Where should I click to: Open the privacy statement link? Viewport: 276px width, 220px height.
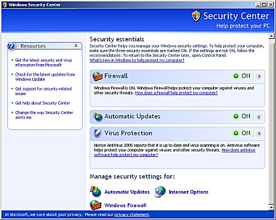pos(132,215)
